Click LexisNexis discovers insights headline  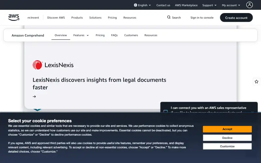coord(100,83)
